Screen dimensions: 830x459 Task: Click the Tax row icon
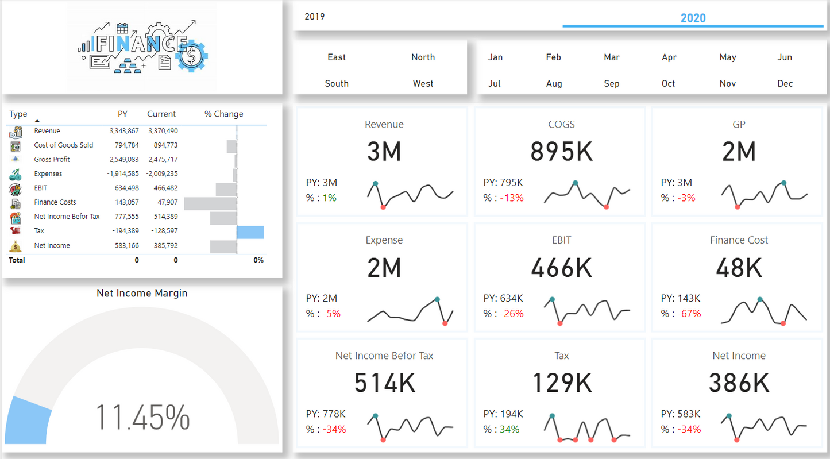coord(16,231)
